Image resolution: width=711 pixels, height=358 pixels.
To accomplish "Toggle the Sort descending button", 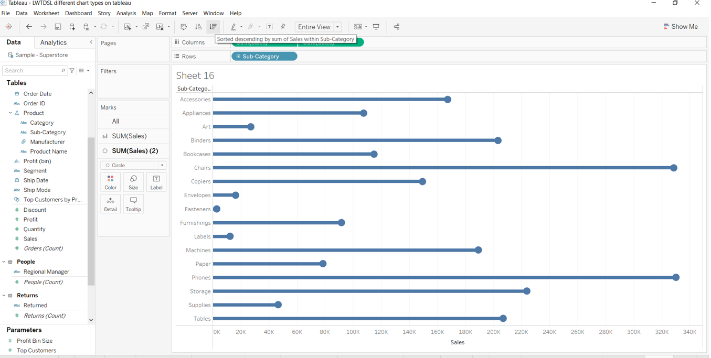I will point(213,27).
